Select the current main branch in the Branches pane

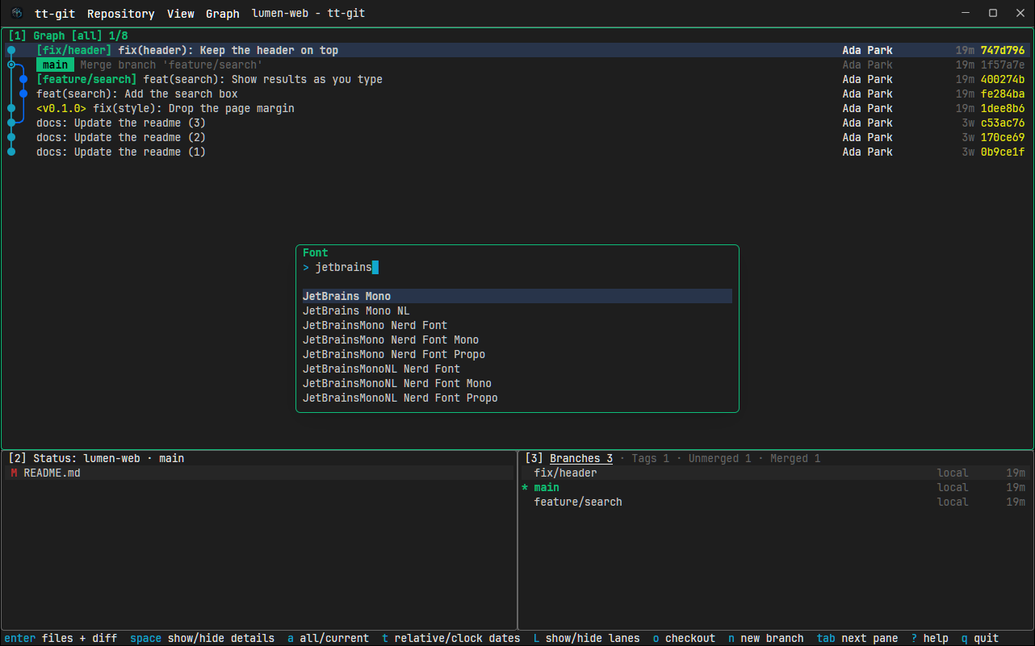coord(775,488)
